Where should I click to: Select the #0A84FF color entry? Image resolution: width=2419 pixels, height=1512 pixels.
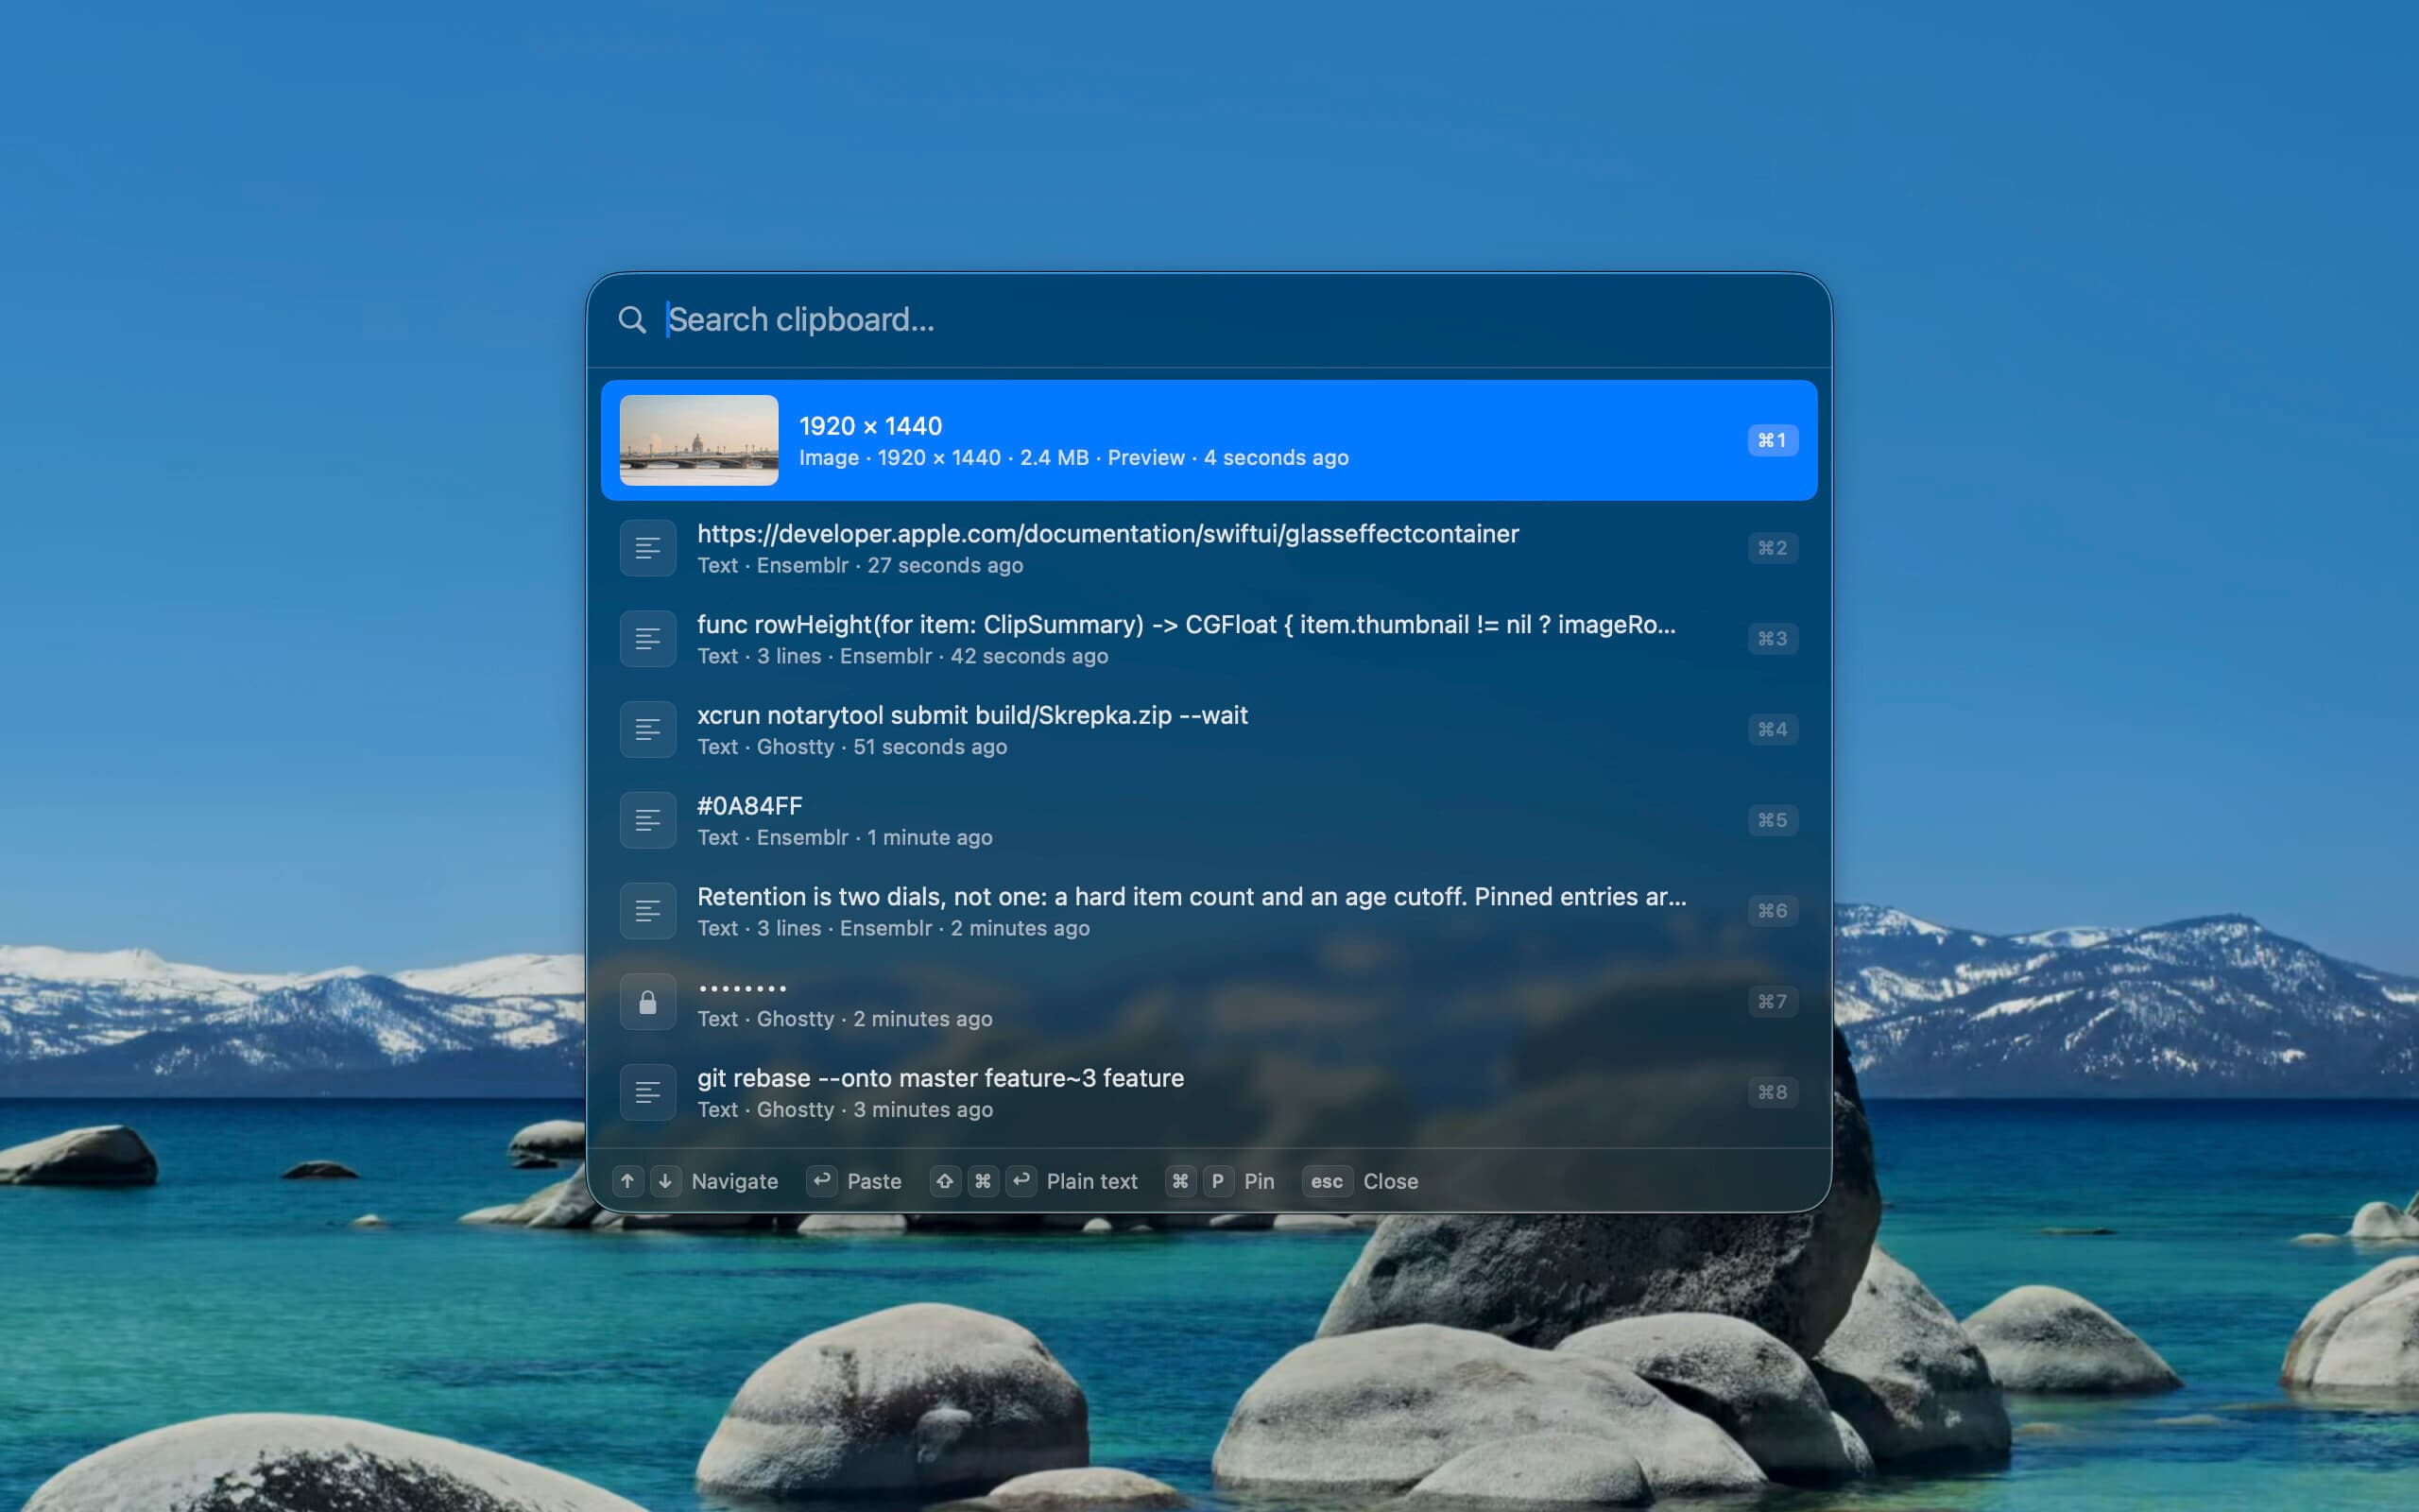pyautogui.click(x=1209, y=820)
